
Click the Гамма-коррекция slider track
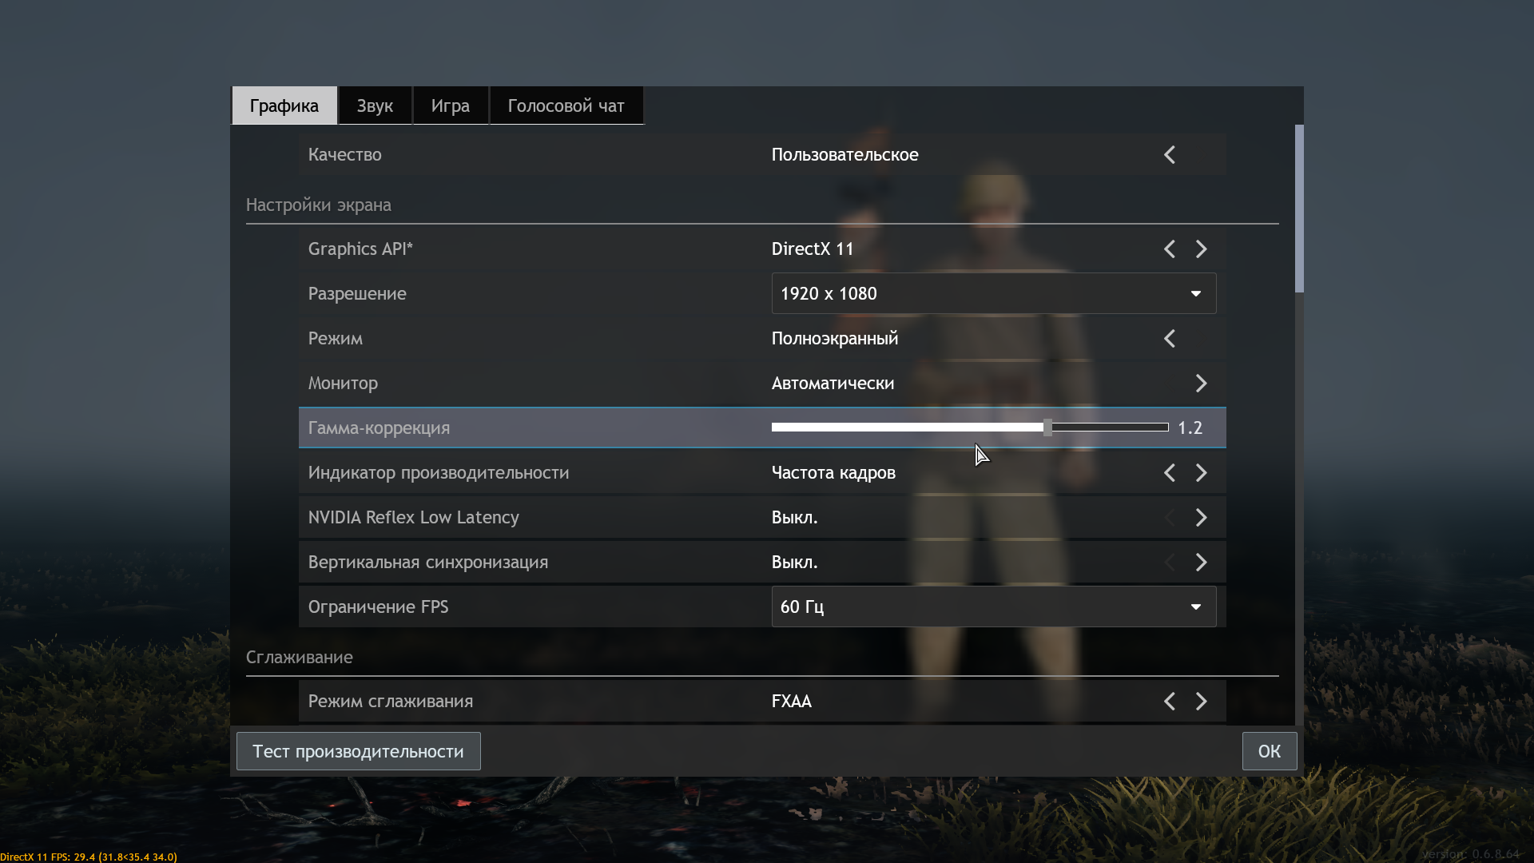[x=969, y=428]
